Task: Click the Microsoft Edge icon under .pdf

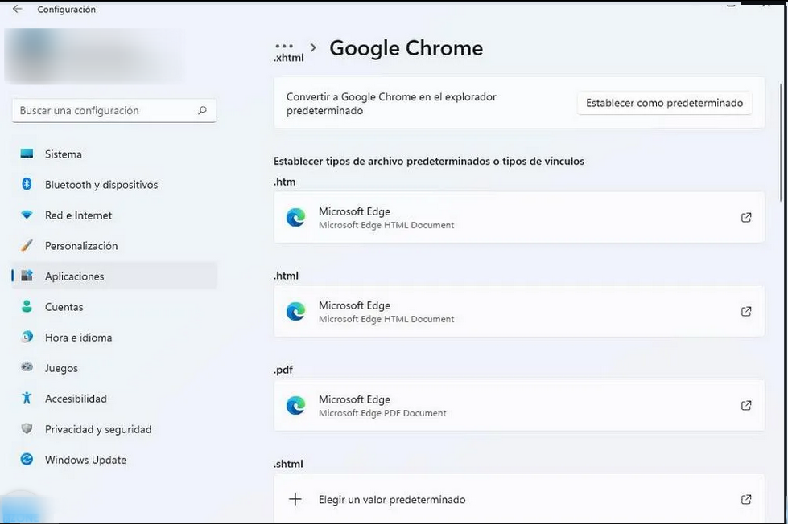Action: [x=295, y=406]
